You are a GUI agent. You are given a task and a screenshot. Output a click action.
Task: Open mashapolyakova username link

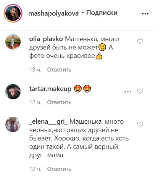pos(53,13)
